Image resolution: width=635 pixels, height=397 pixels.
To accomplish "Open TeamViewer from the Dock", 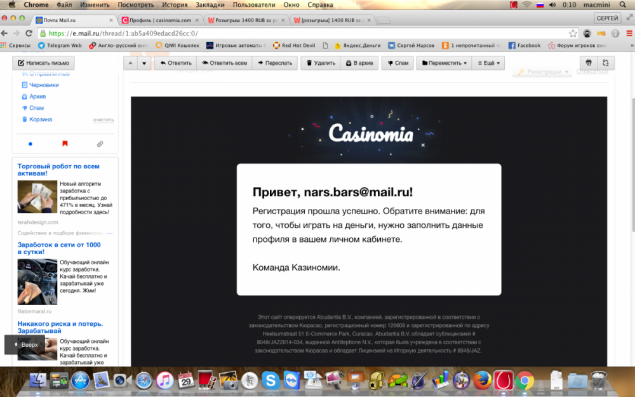I will [x=293, y=382].
